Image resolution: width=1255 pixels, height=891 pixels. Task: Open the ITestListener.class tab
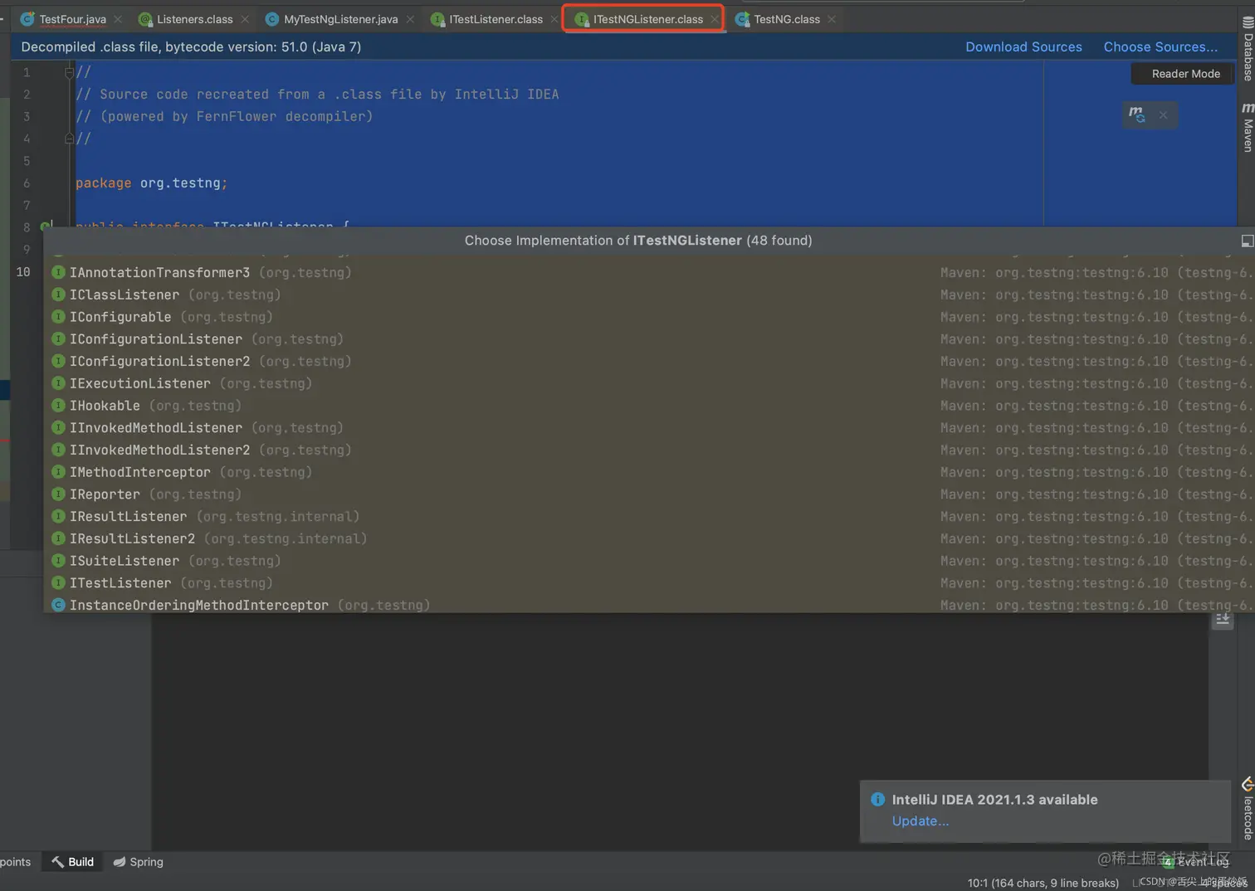[x=496, y=19]
